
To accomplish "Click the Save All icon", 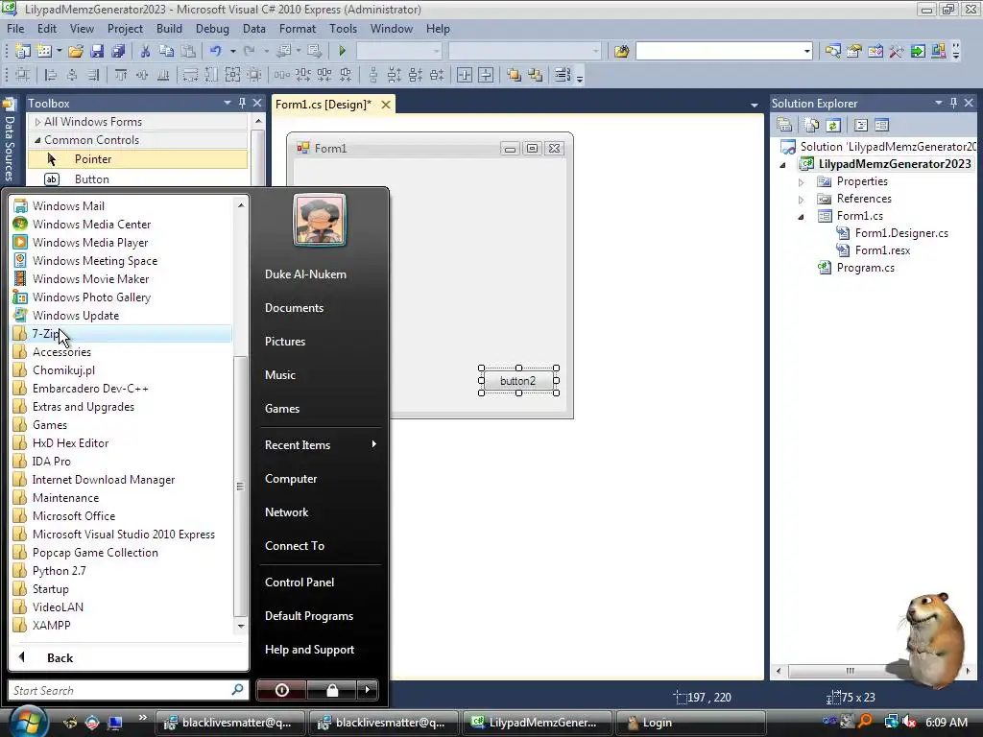I will tap(118, 51).
